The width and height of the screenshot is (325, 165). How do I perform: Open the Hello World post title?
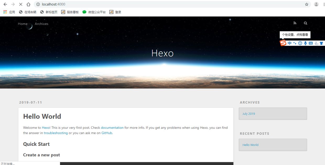[x=42, y=116]
